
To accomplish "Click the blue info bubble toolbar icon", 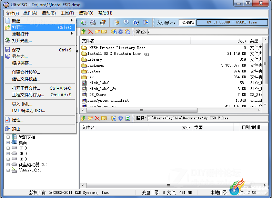I will [126, 22].
